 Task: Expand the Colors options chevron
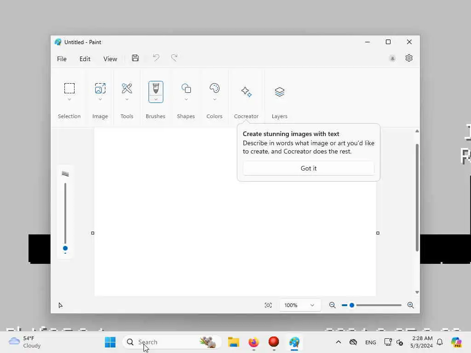[x=214, y=99]
